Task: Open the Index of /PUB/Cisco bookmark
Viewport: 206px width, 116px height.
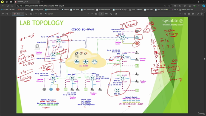Action: pos(187,10)
